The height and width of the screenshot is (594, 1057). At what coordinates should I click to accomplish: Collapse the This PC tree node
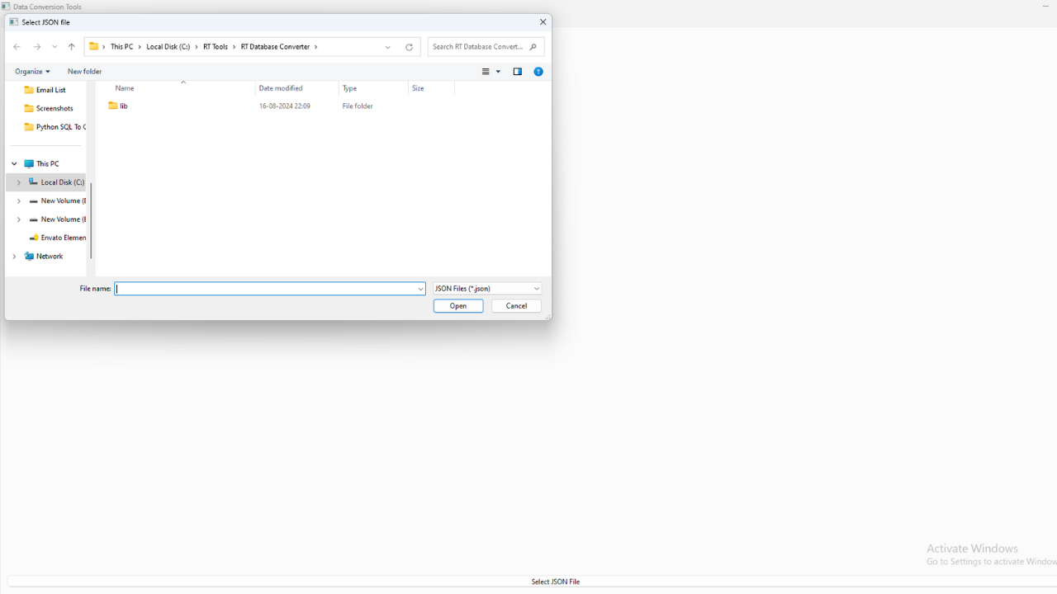click(13, 163)
